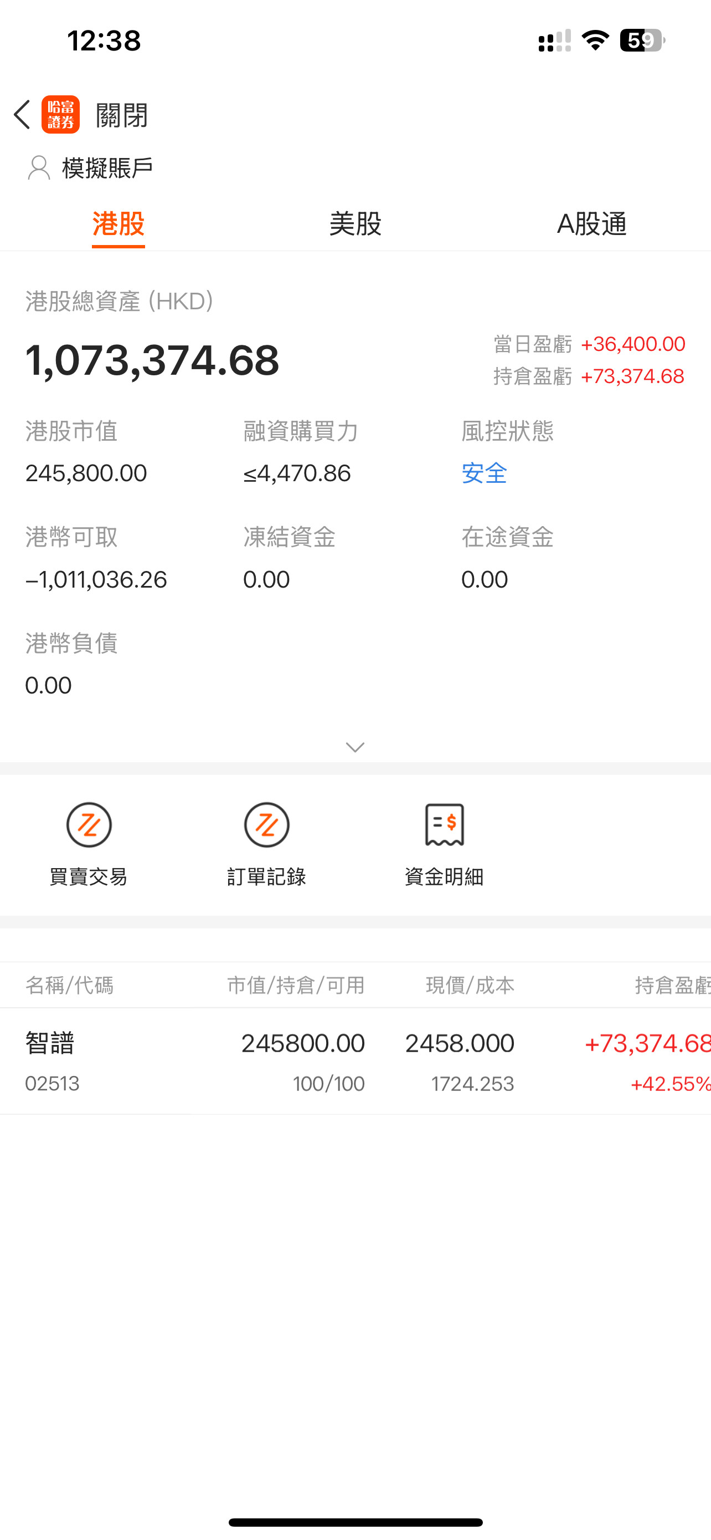Tap the cellular signal status icon
711x1540 pixels.
555,40
